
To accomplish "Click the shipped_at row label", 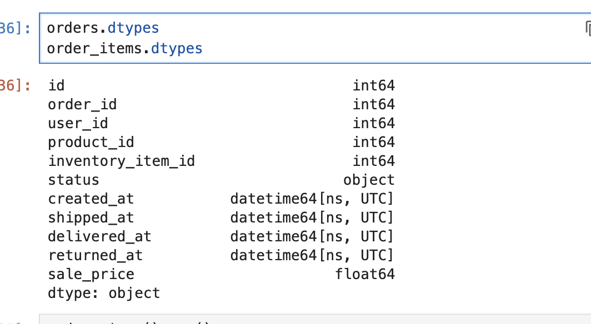I will click(91, 217).
